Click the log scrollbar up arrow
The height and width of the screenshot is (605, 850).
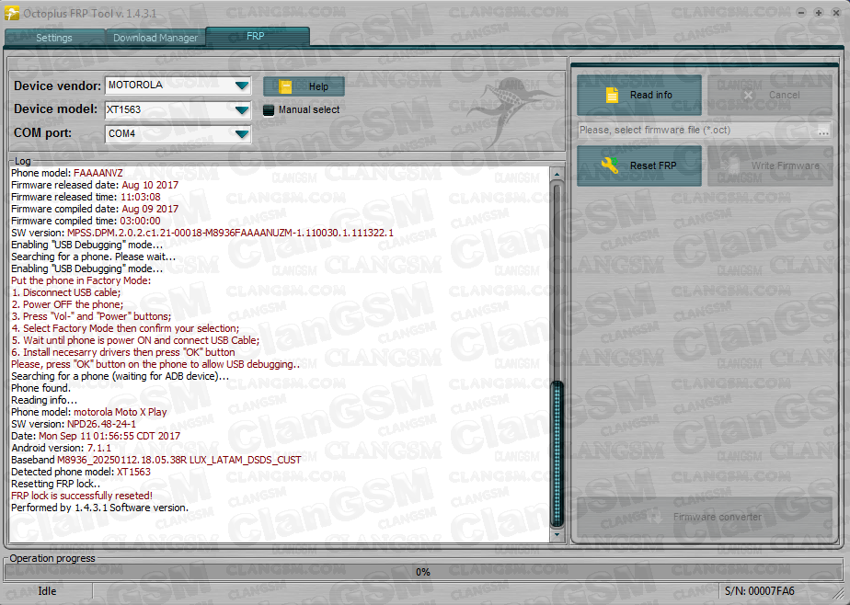point(557,175)
